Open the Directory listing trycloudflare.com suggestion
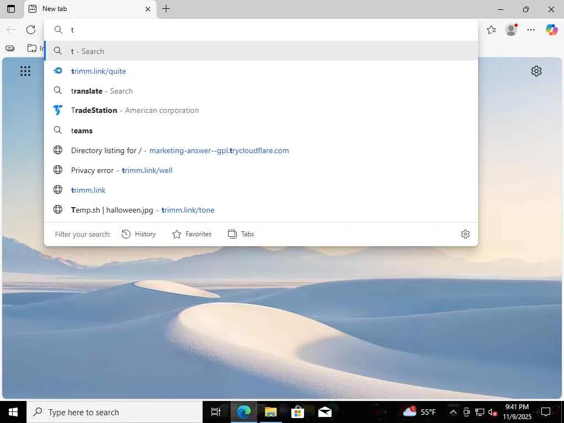The height and width of the screenshot is (423, 564). click(x=261, y=150)
